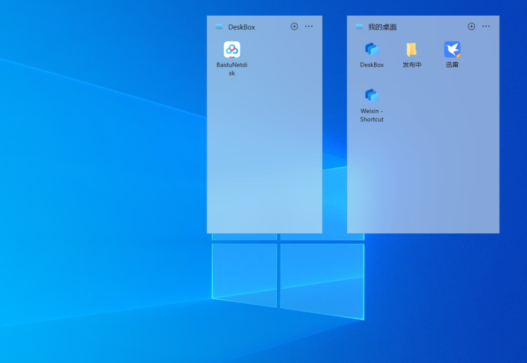Open the three-dot more menu in 我的桌面 panel

tap(486, 26)
